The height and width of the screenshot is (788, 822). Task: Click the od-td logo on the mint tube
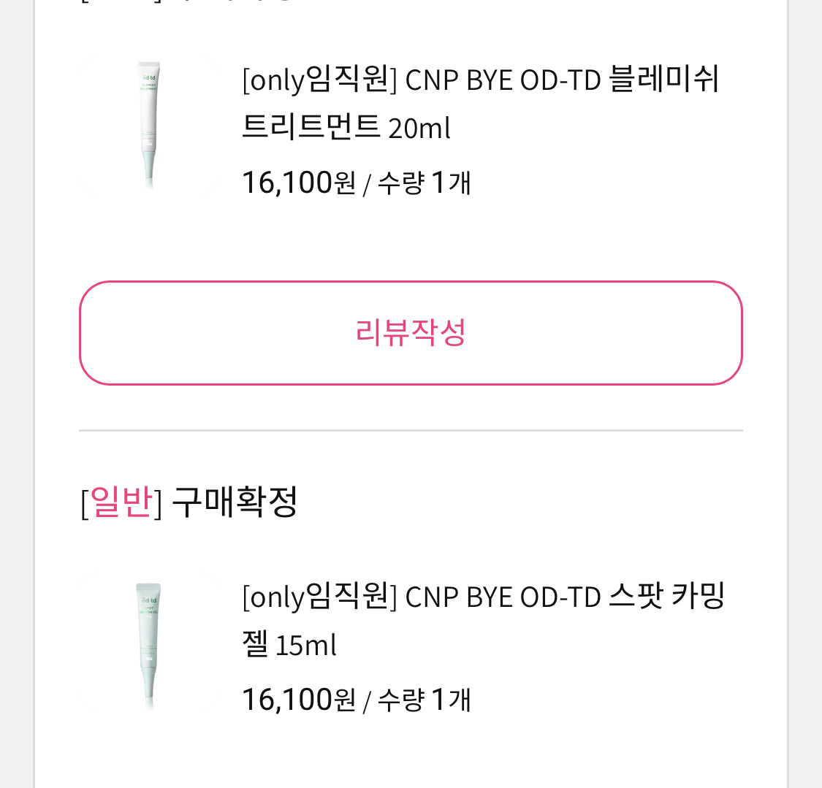[x=149, y=600]
